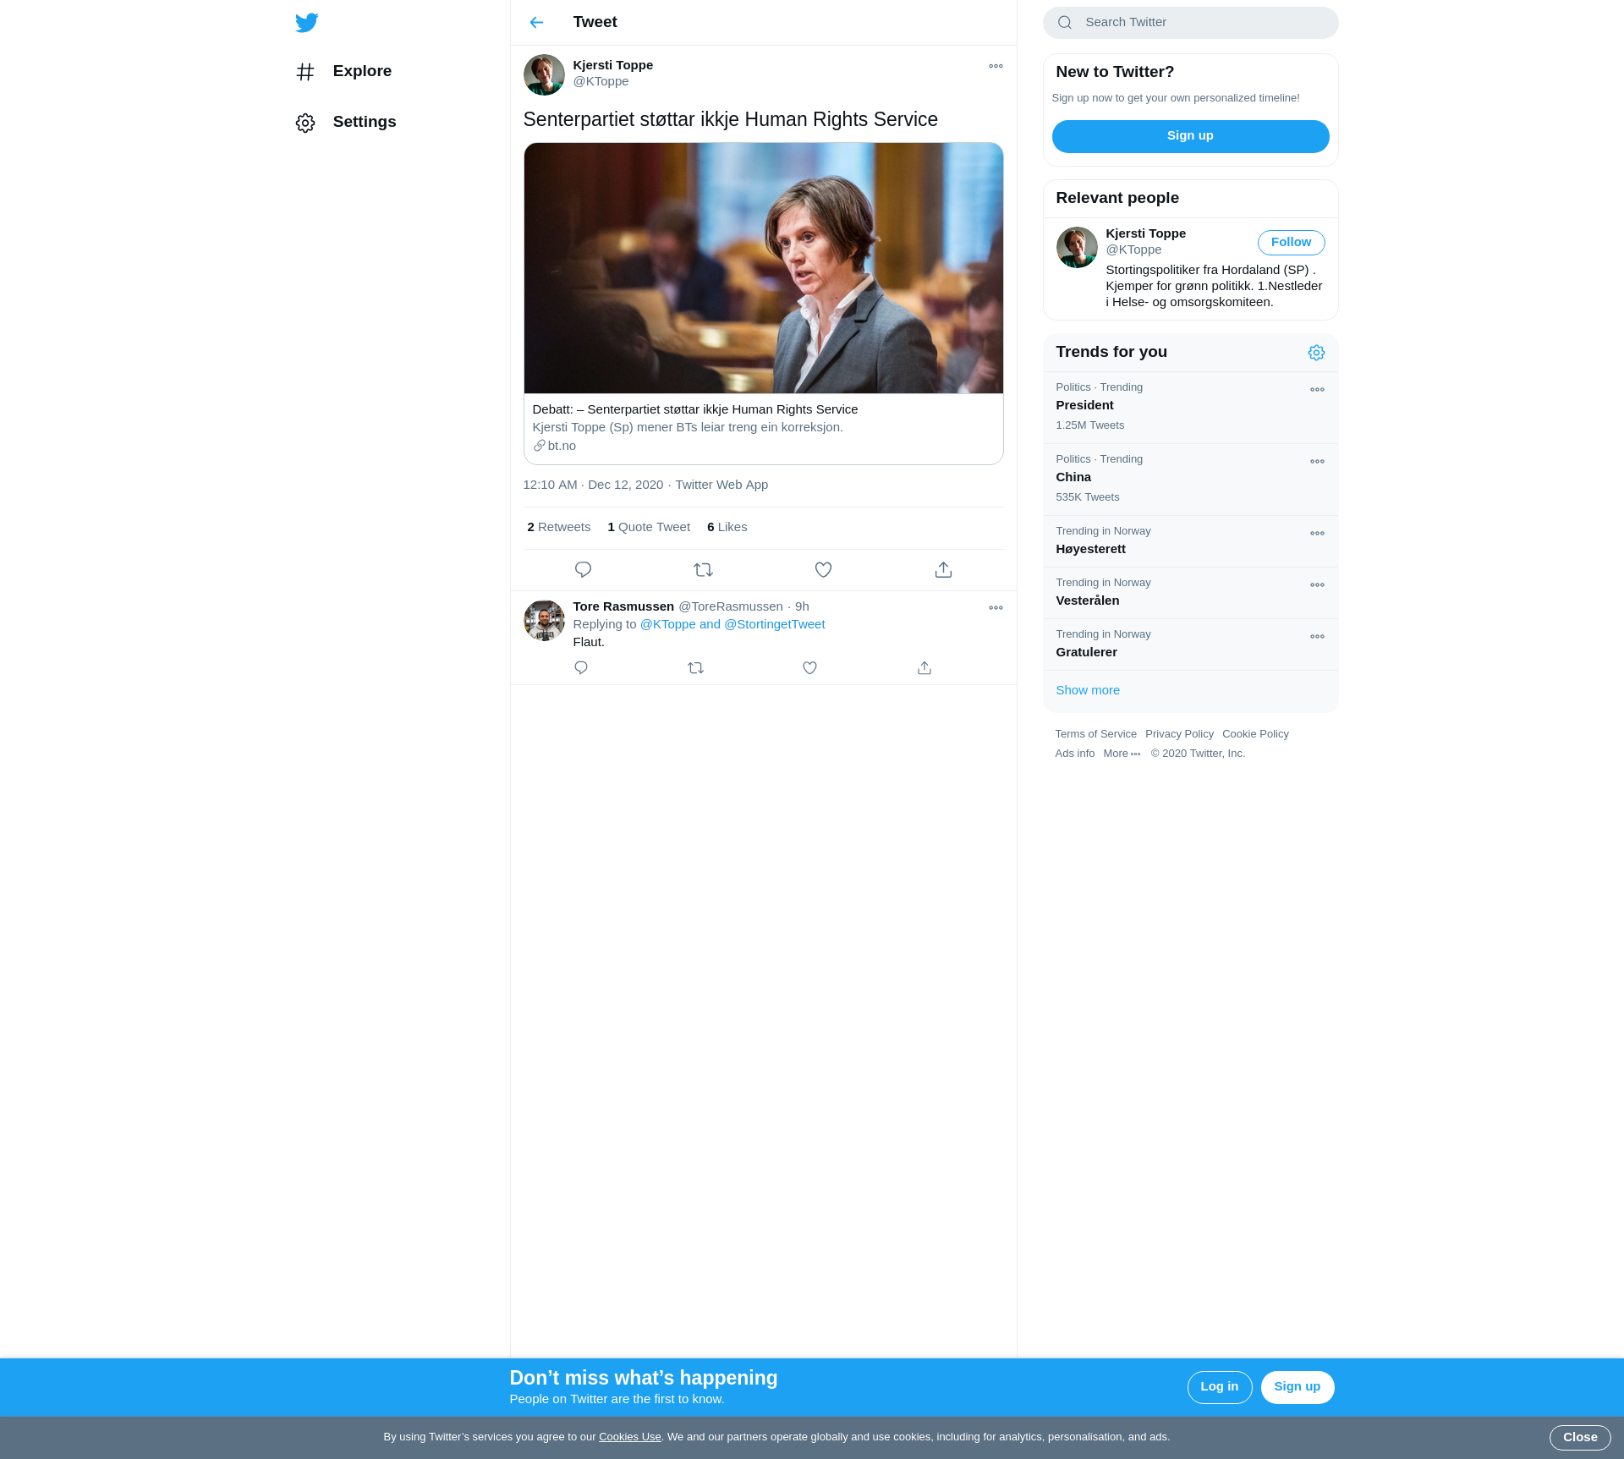This screenshot has height=1459, width=1624.
Task: Open Trends settings gear icon
Action: 1316,353
